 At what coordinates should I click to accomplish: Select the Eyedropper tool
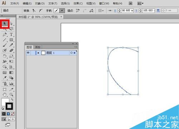pyautogui.click(x=5, y=78)
